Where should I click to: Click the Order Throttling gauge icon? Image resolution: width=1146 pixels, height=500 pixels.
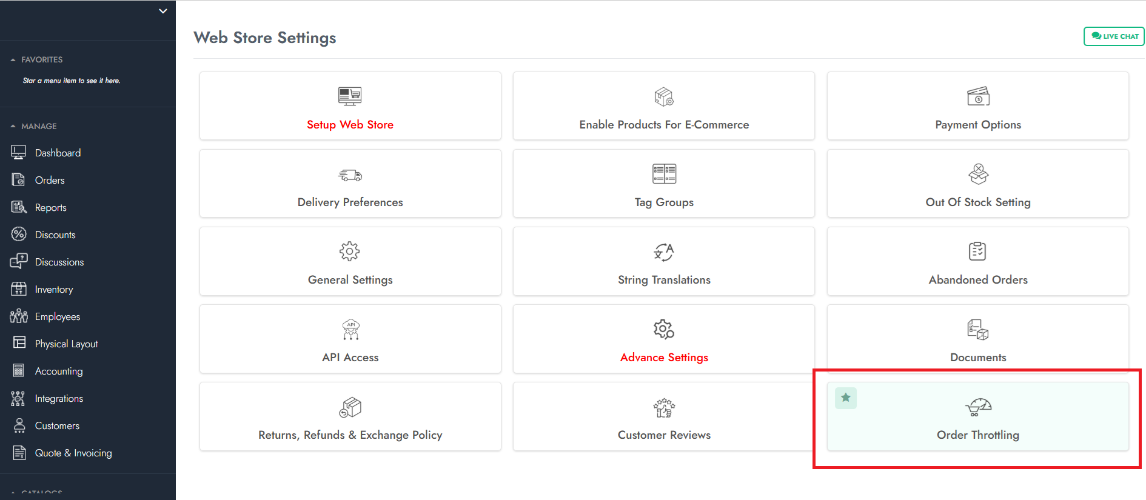click(977, 407)
